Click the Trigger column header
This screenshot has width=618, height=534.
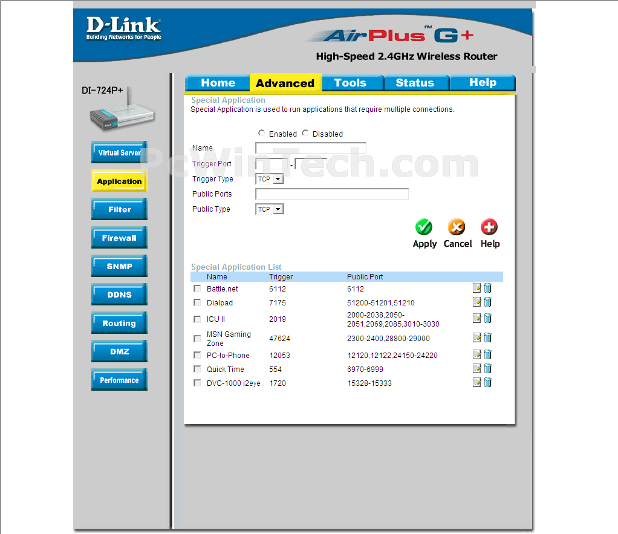281,276
